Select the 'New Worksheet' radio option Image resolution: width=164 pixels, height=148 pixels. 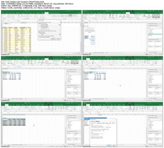[39, 32]
